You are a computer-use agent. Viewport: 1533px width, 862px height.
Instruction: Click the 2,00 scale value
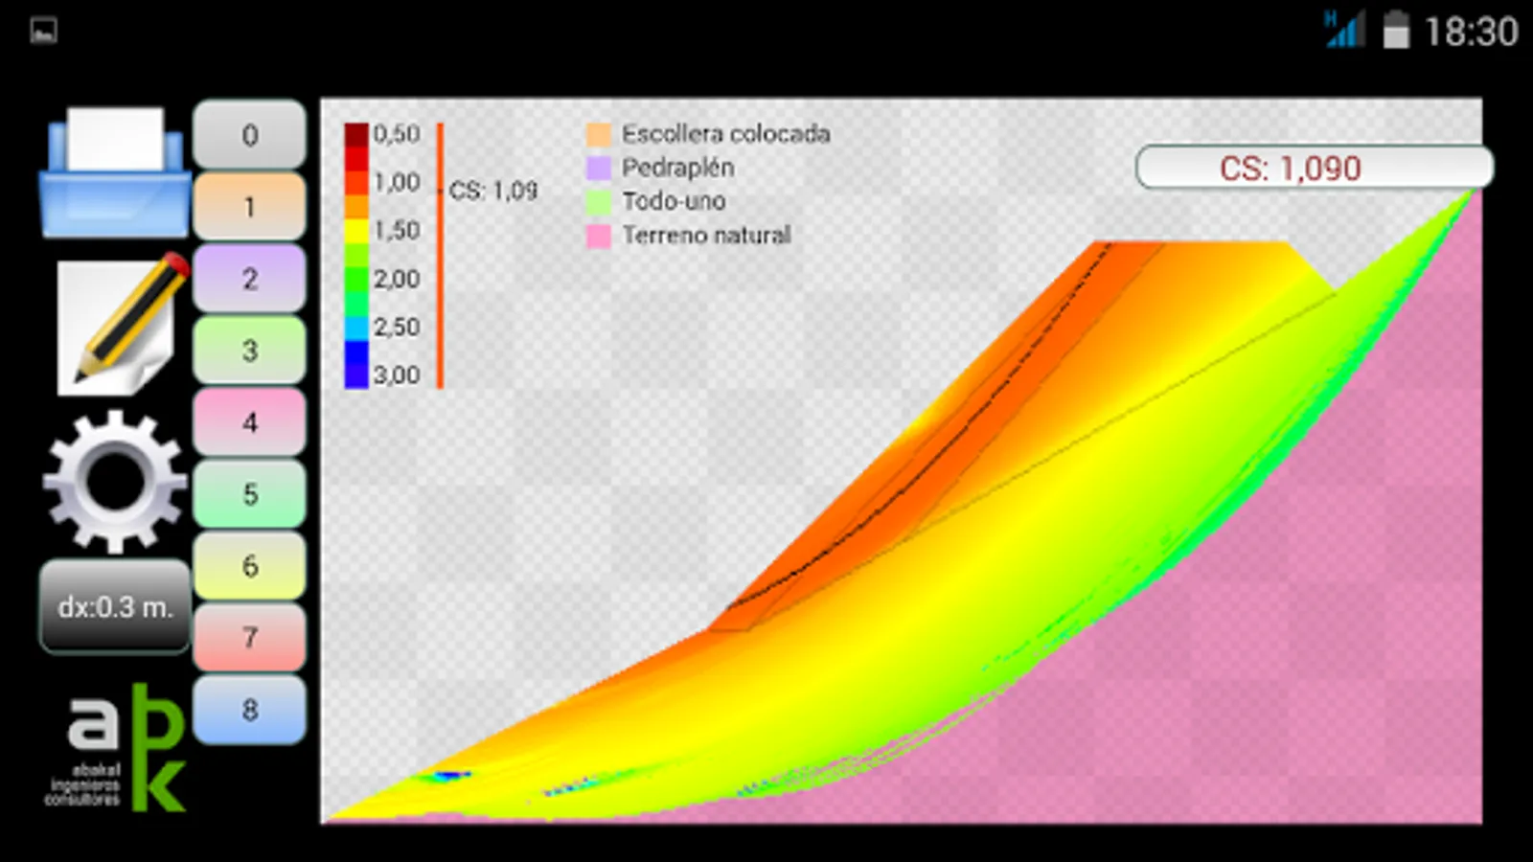pos(397,279)
